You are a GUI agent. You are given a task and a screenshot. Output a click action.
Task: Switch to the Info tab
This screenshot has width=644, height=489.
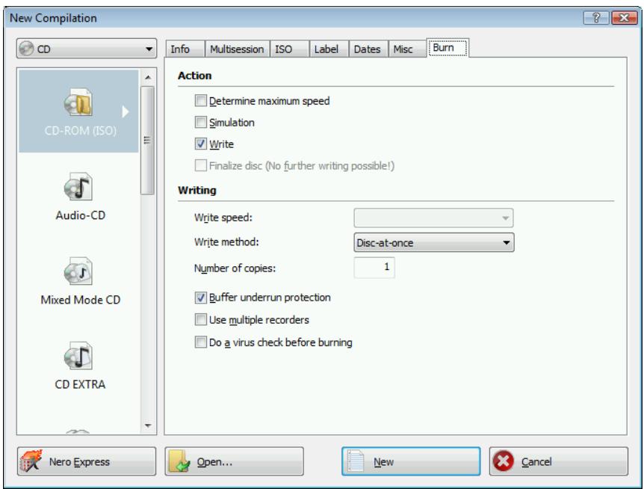click(x=185, y=49)
